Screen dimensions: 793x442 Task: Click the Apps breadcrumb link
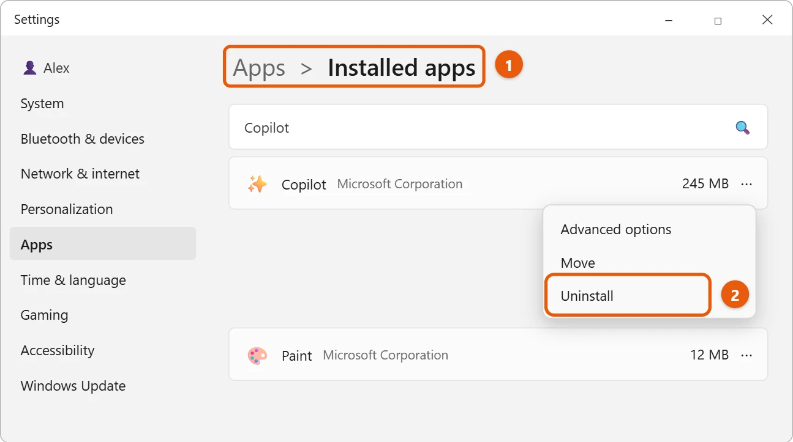pyautogui.click(x=259, y=68)
